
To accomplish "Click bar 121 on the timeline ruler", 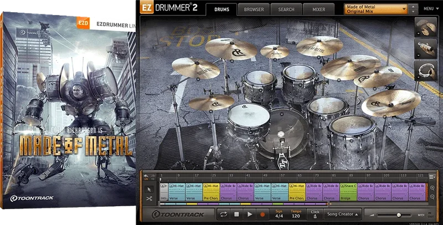I will 421,176.
